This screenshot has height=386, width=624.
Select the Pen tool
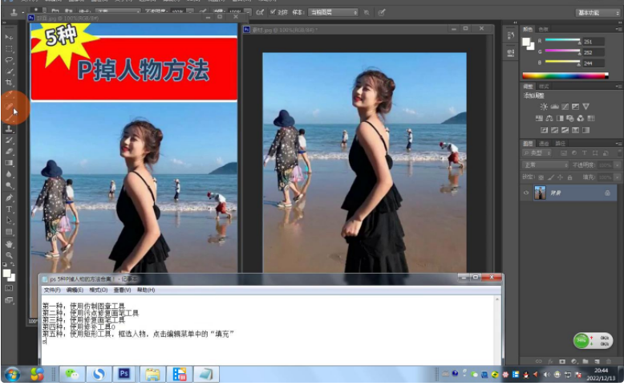click(x=9, y=197)
